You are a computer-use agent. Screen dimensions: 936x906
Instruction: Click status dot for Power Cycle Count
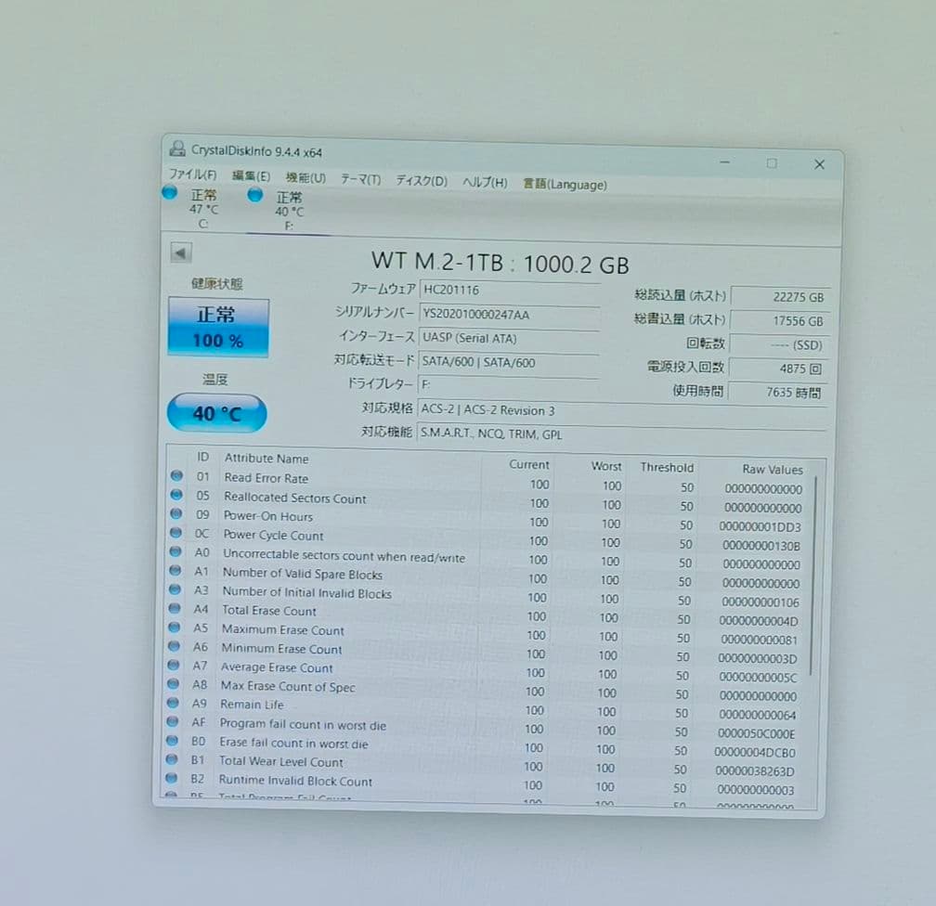coord(175,533)
